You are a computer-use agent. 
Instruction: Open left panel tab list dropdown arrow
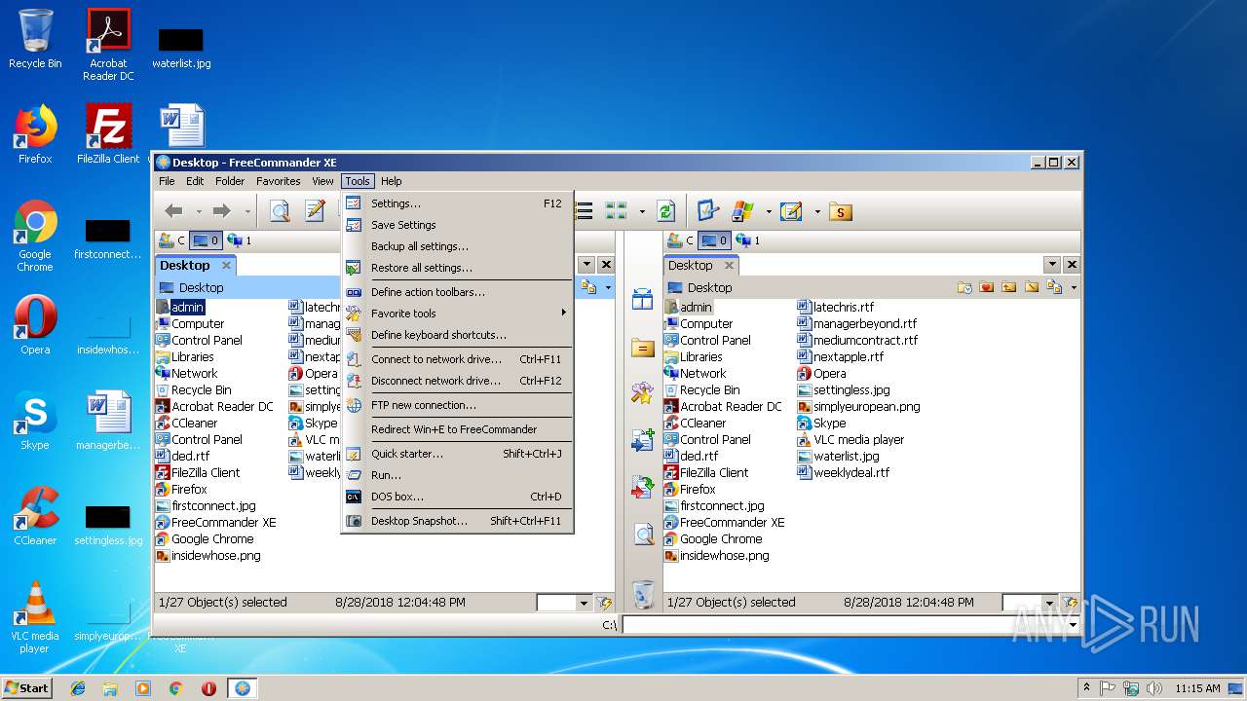[x=586, y=265]
